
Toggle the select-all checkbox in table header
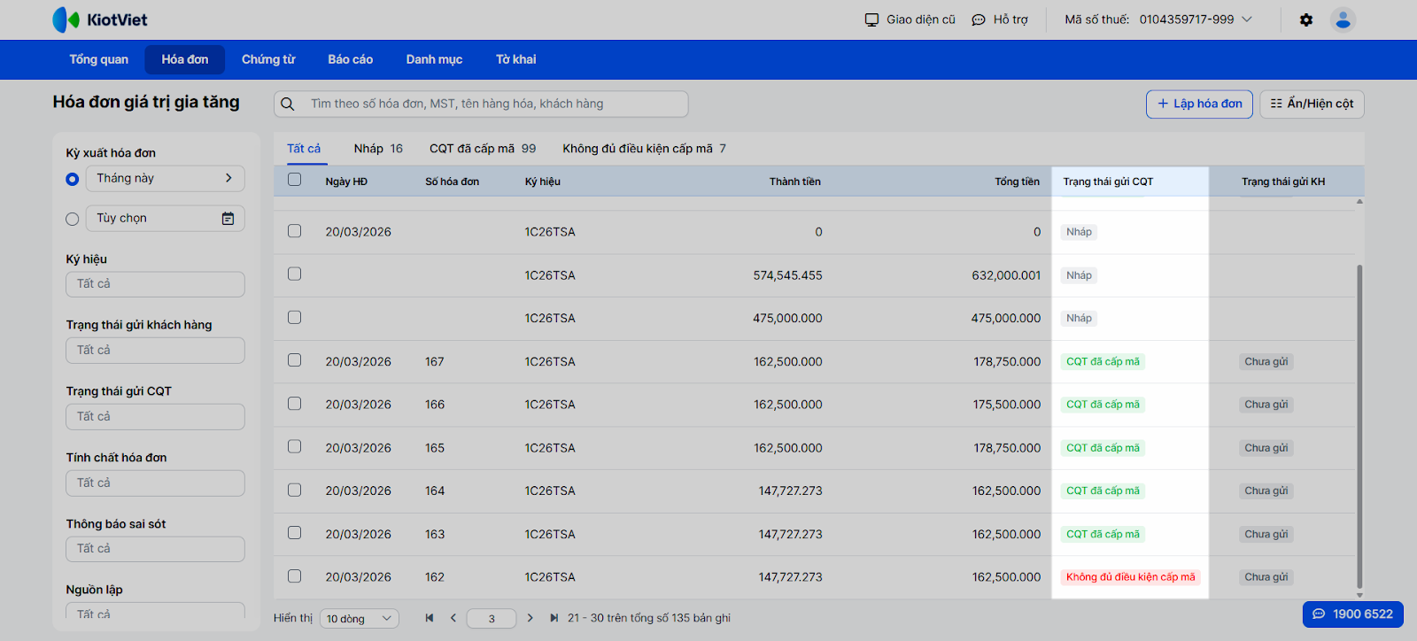point(295,180)
